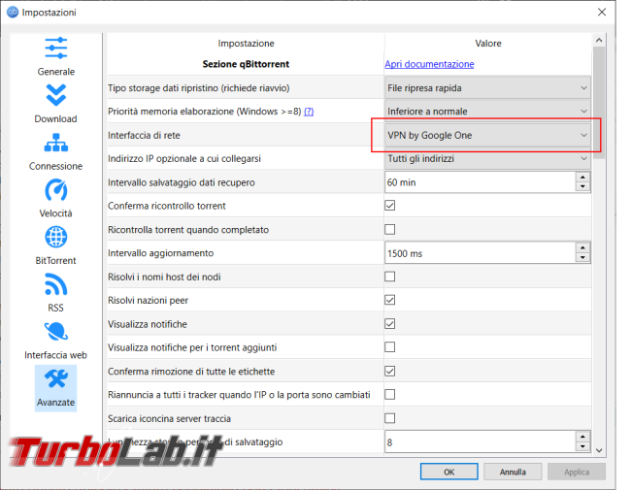
Task: Click the Valore column header
Action: [x=487, y=43]
